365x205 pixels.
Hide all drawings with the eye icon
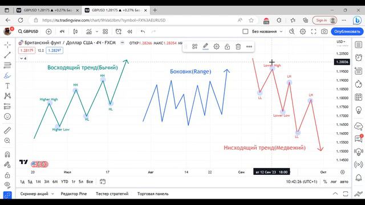click(7, 185)
